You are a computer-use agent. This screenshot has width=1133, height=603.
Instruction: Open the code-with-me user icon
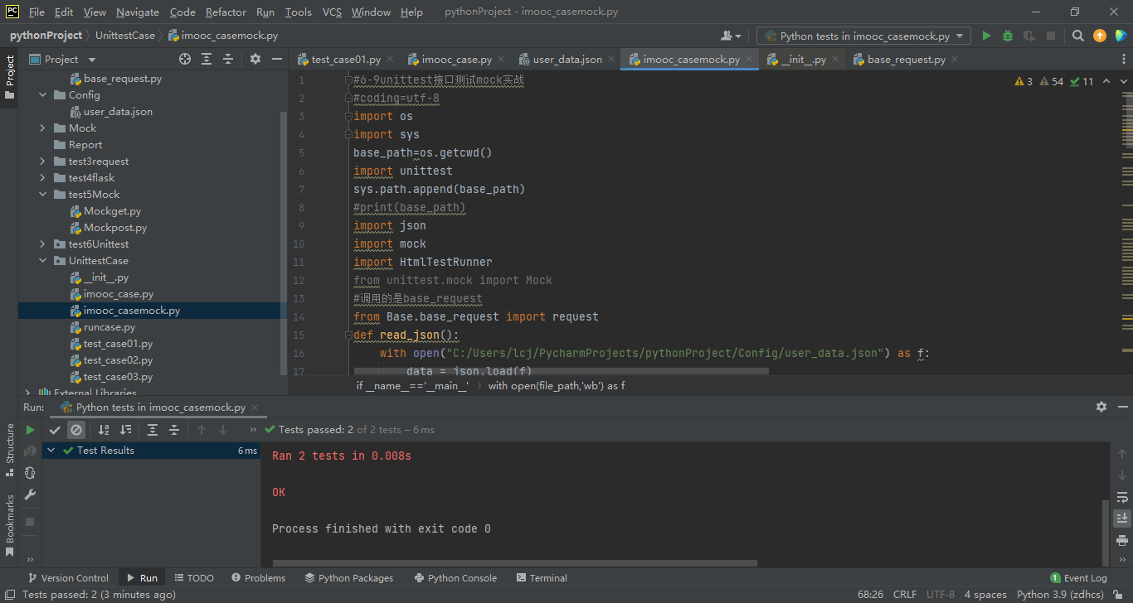pyautogui.click(x=731, y=36)
